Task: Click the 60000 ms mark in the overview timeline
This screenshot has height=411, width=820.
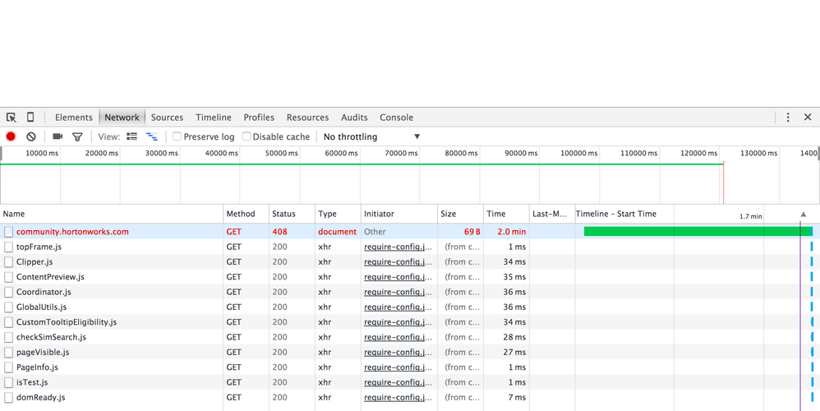Action: [341, 154]
